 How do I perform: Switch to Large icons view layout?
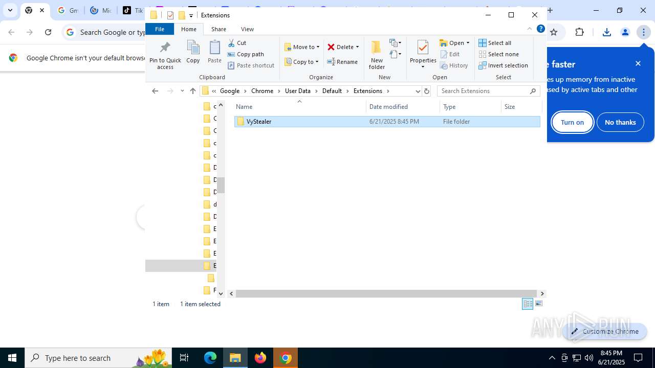coord(538,304)
